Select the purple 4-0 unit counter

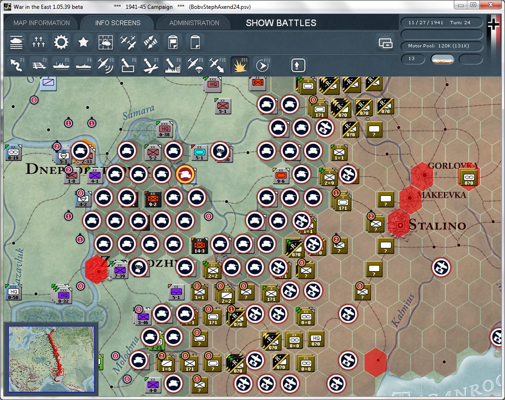(153, 385)
